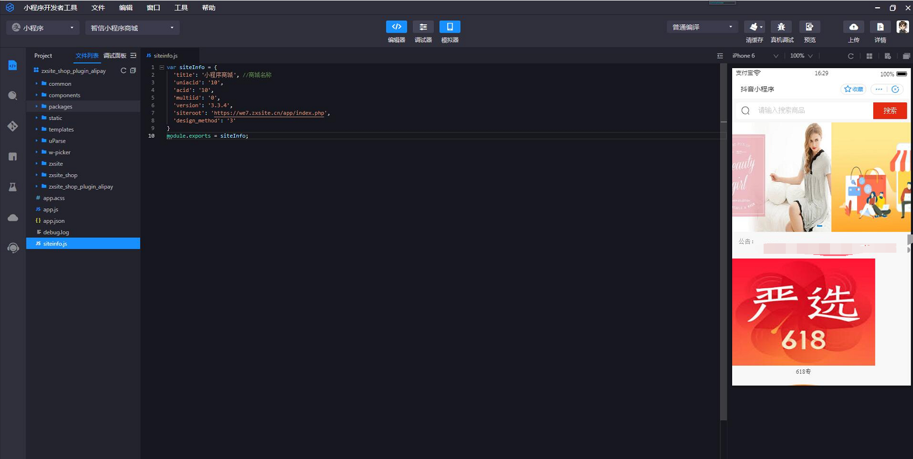Open the code explorer sidebar icon

[13, 65]
